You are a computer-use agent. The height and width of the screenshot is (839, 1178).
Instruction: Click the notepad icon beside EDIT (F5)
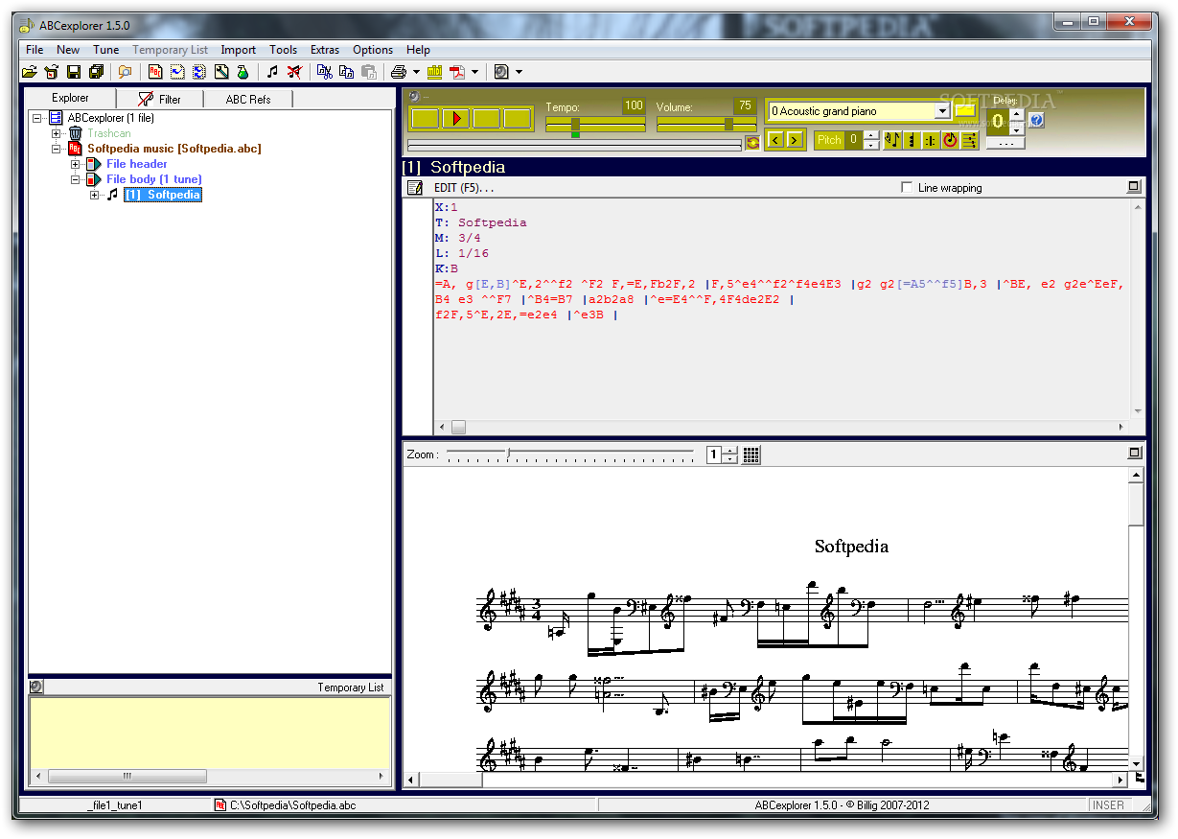tap(415, 188)
